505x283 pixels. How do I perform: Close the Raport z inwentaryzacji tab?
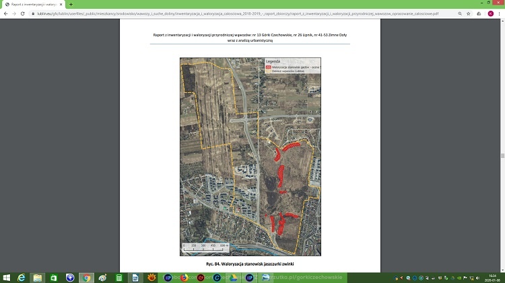coord(61,4)
